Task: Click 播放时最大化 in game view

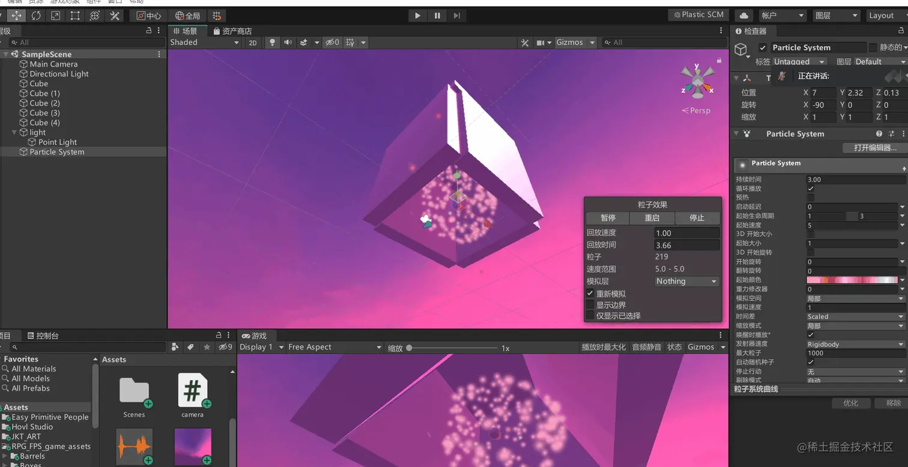Action: pos(604,347)
